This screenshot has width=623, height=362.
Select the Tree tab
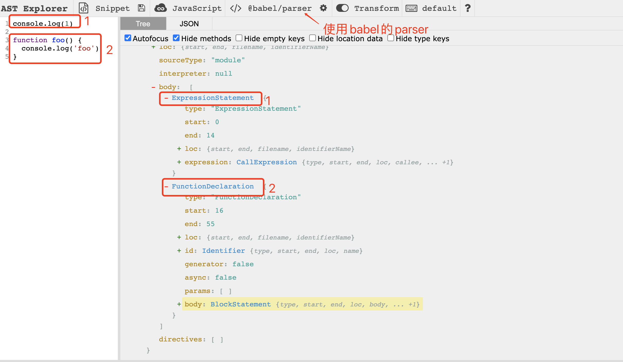pyautogui.click(x=143, y=24)
